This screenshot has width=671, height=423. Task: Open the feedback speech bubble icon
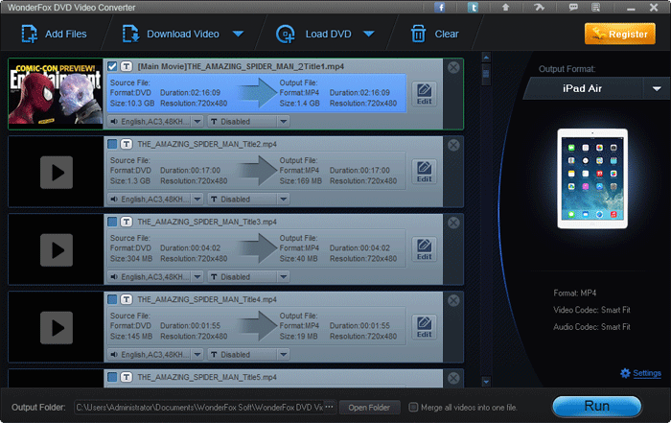pos(573,8)
